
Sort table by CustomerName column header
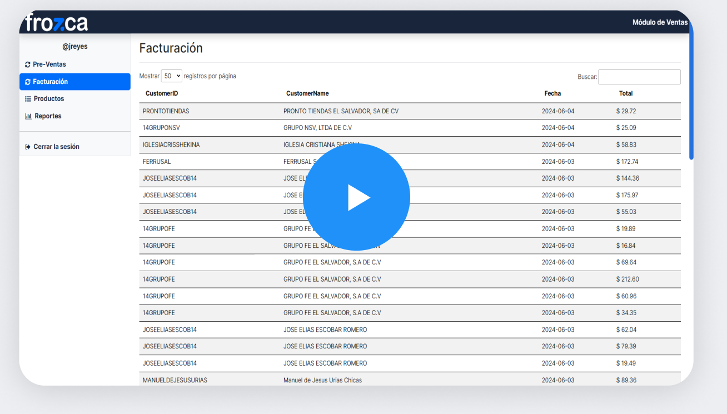click(307, 93)
